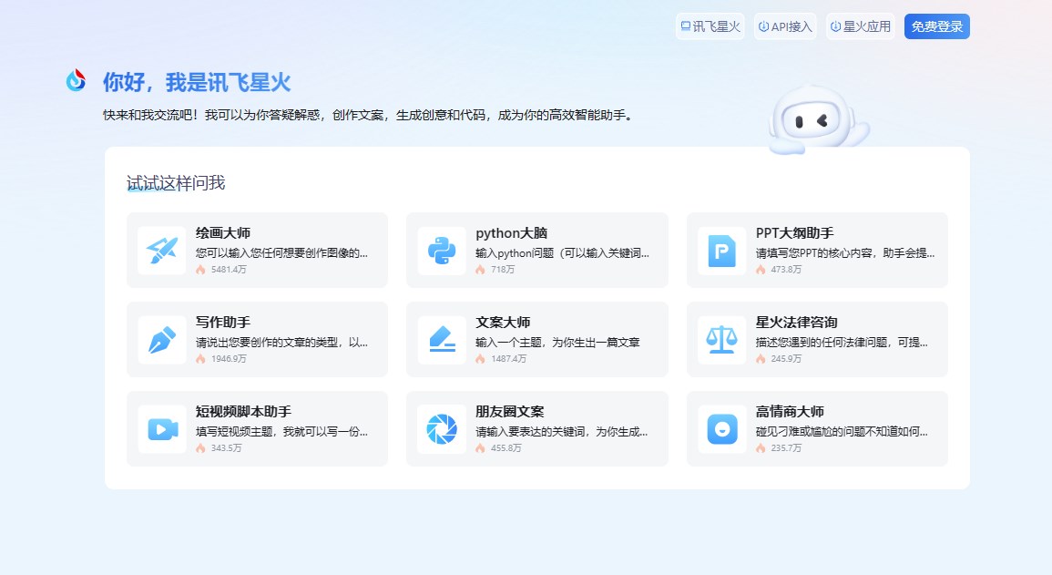Open the 星火应用 top navigation item
The image size is (1052, 575).
(x=860, y=26)
